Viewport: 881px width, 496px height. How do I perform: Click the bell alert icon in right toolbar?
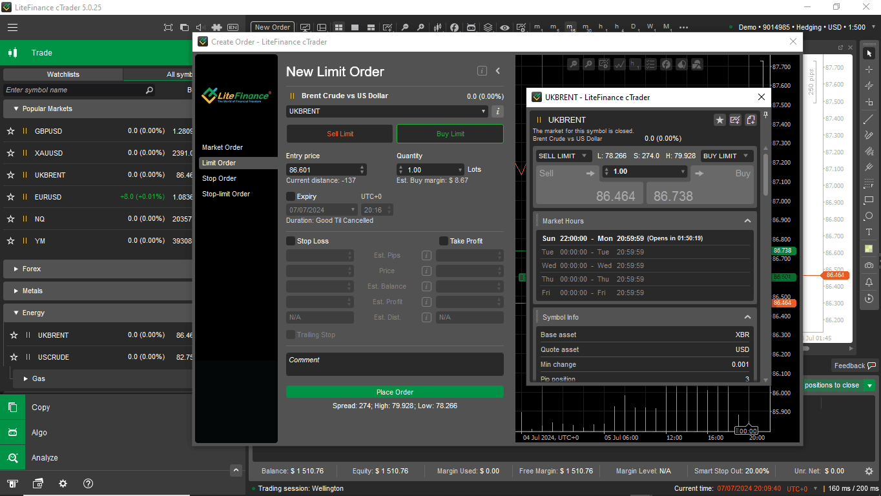pyautogui.click(x=869, y=282)
